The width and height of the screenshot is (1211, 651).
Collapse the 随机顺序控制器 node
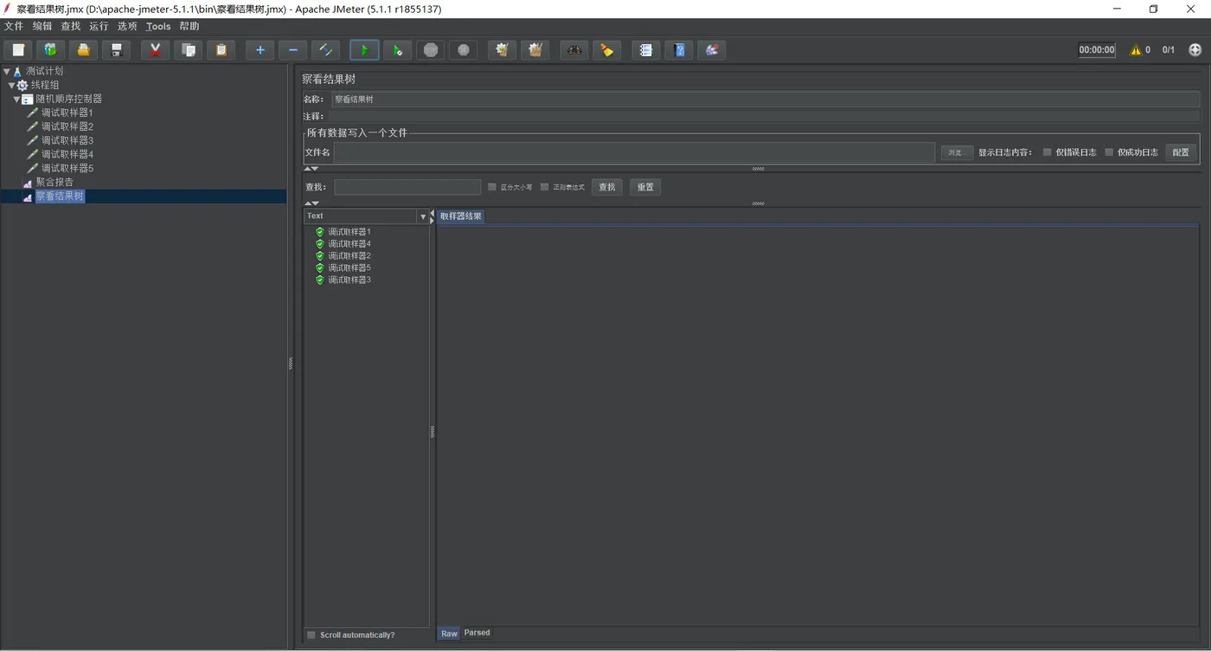click(16, 100)
